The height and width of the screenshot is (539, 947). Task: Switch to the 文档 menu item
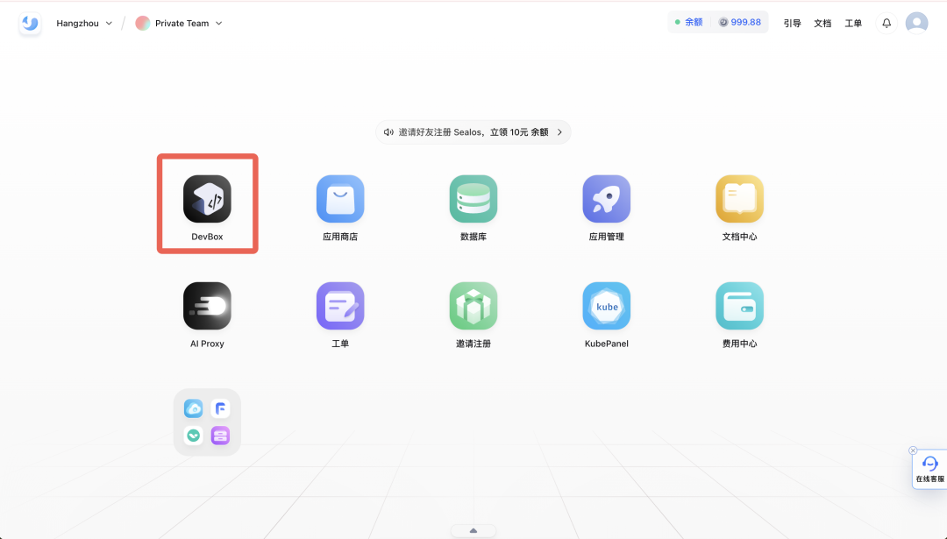[x=822, y=23]
